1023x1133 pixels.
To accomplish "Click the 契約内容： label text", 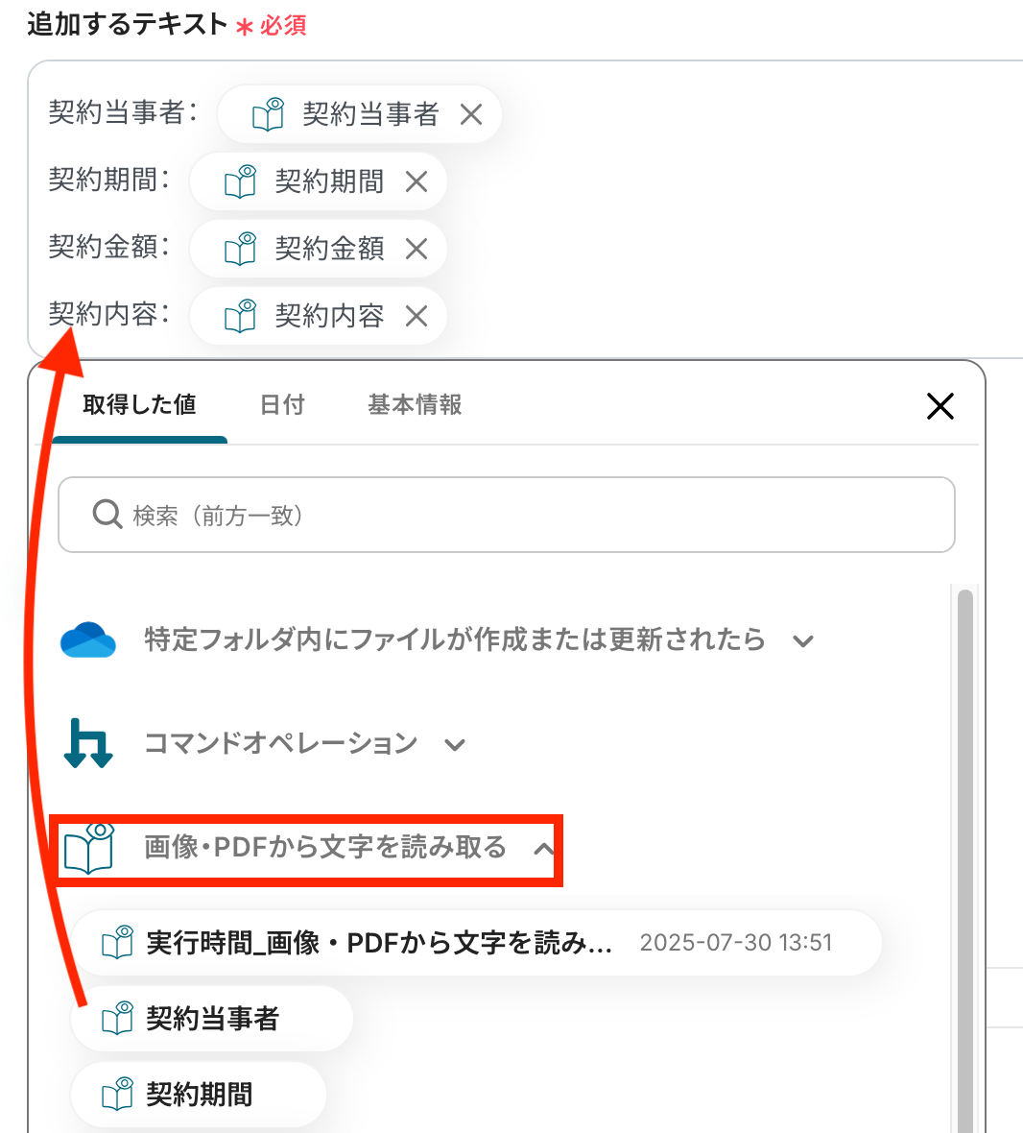I will pyautogui.click(x=109, y=314).
